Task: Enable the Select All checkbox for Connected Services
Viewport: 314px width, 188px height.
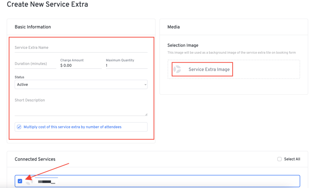Action: (279, 159)
